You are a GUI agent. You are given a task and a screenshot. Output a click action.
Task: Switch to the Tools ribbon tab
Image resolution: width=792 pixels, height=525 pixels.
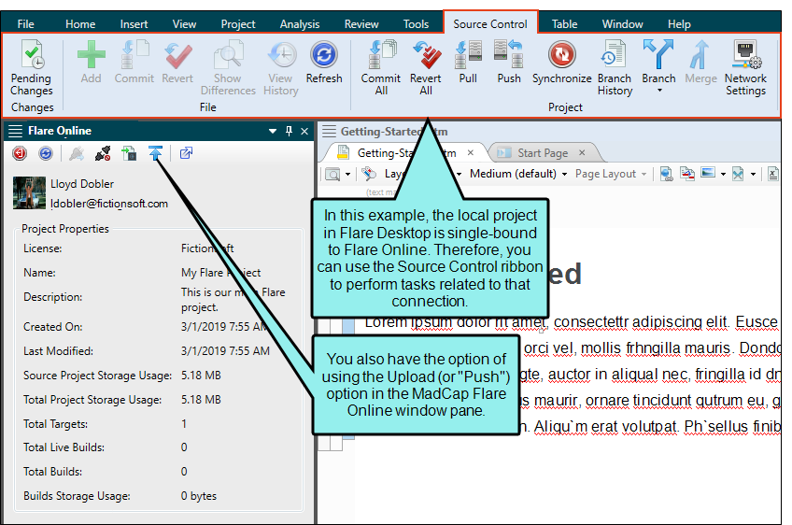coord(416,23)
